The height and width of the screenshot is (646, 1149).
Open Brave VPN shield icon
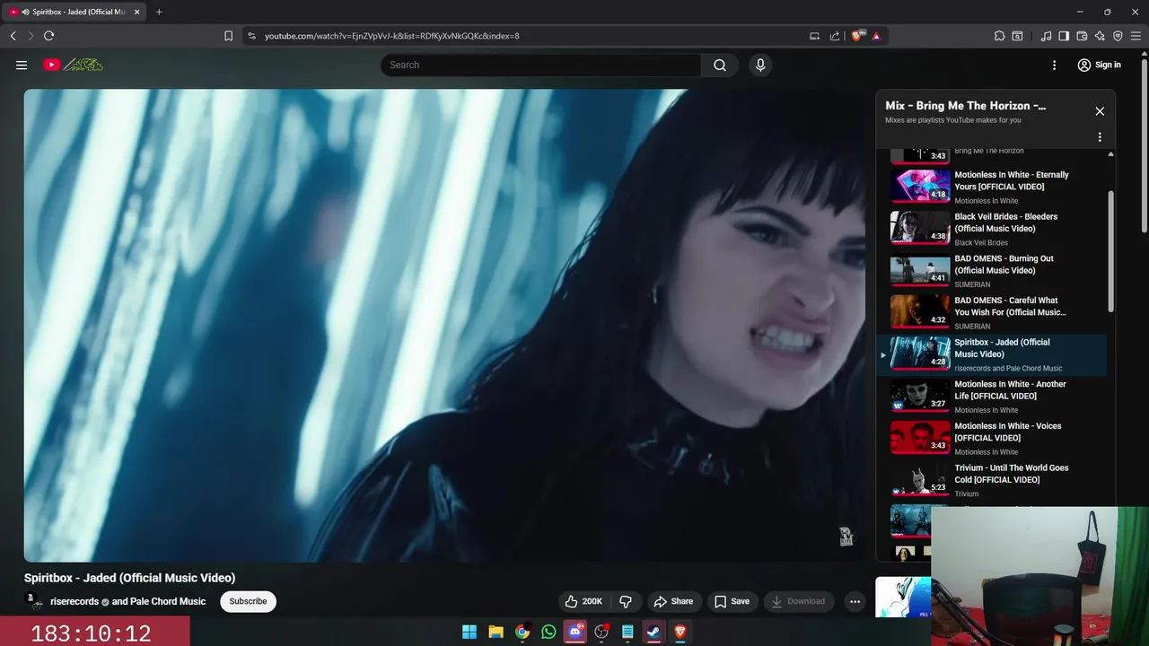tap(1118, 36)
